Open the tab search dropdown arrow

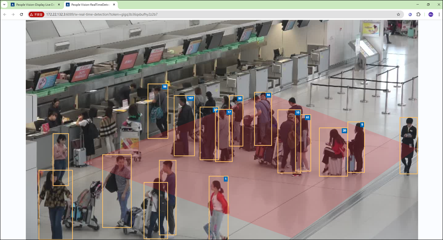(x=4, y=5)
